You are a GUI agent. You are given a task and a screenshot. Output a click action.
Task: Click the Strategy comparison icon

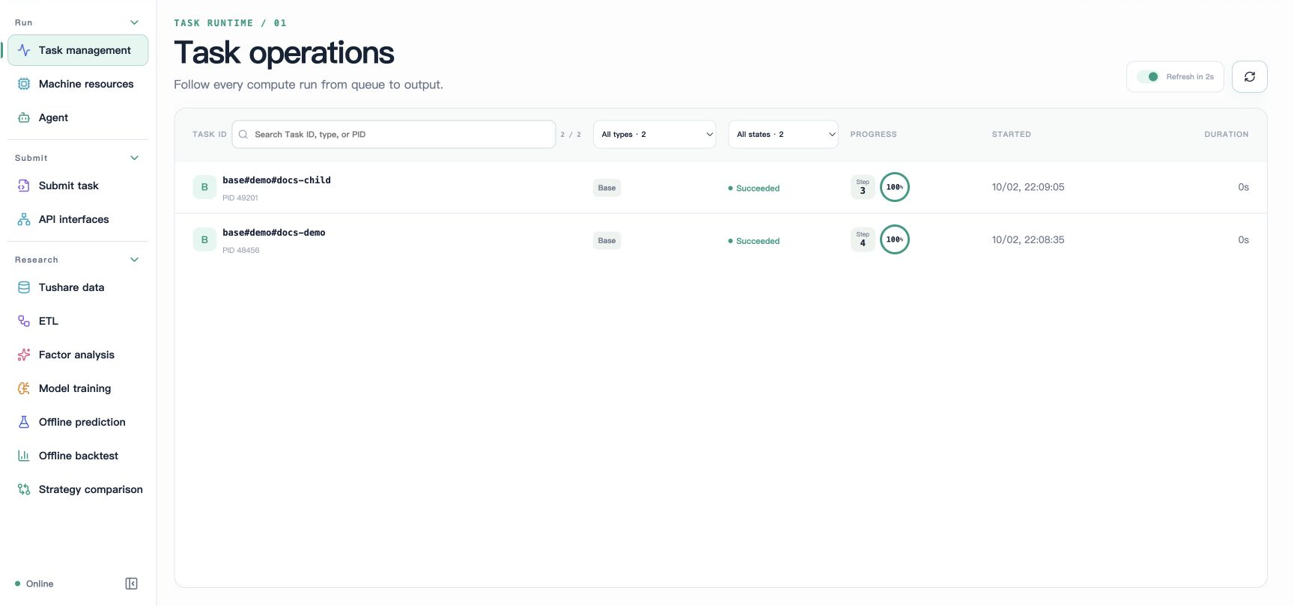tap(24, 489)
